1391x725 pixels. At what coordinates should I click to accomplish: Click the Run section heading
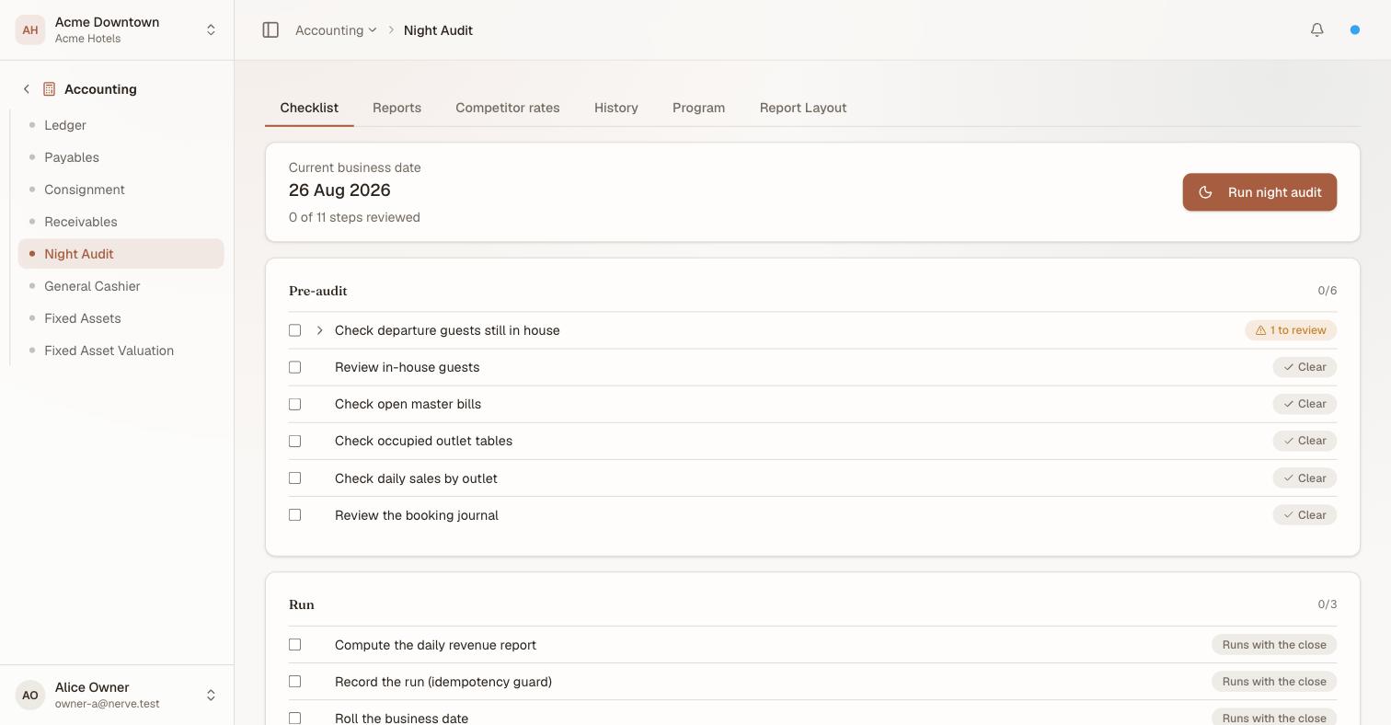pos(302,604)
